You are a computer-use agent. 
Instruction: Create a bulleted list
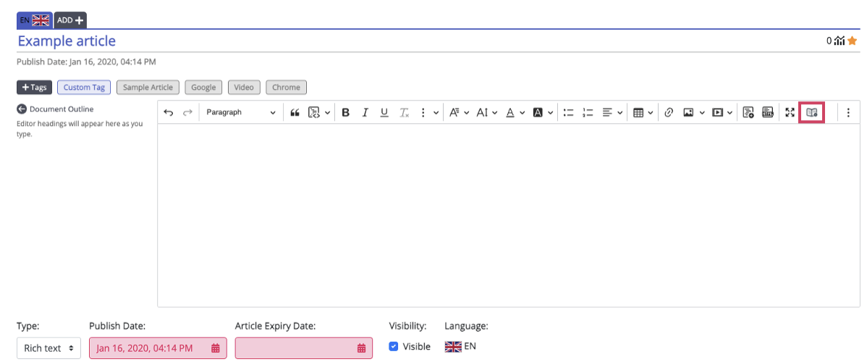pyautogui.click(x=569, y=113)
